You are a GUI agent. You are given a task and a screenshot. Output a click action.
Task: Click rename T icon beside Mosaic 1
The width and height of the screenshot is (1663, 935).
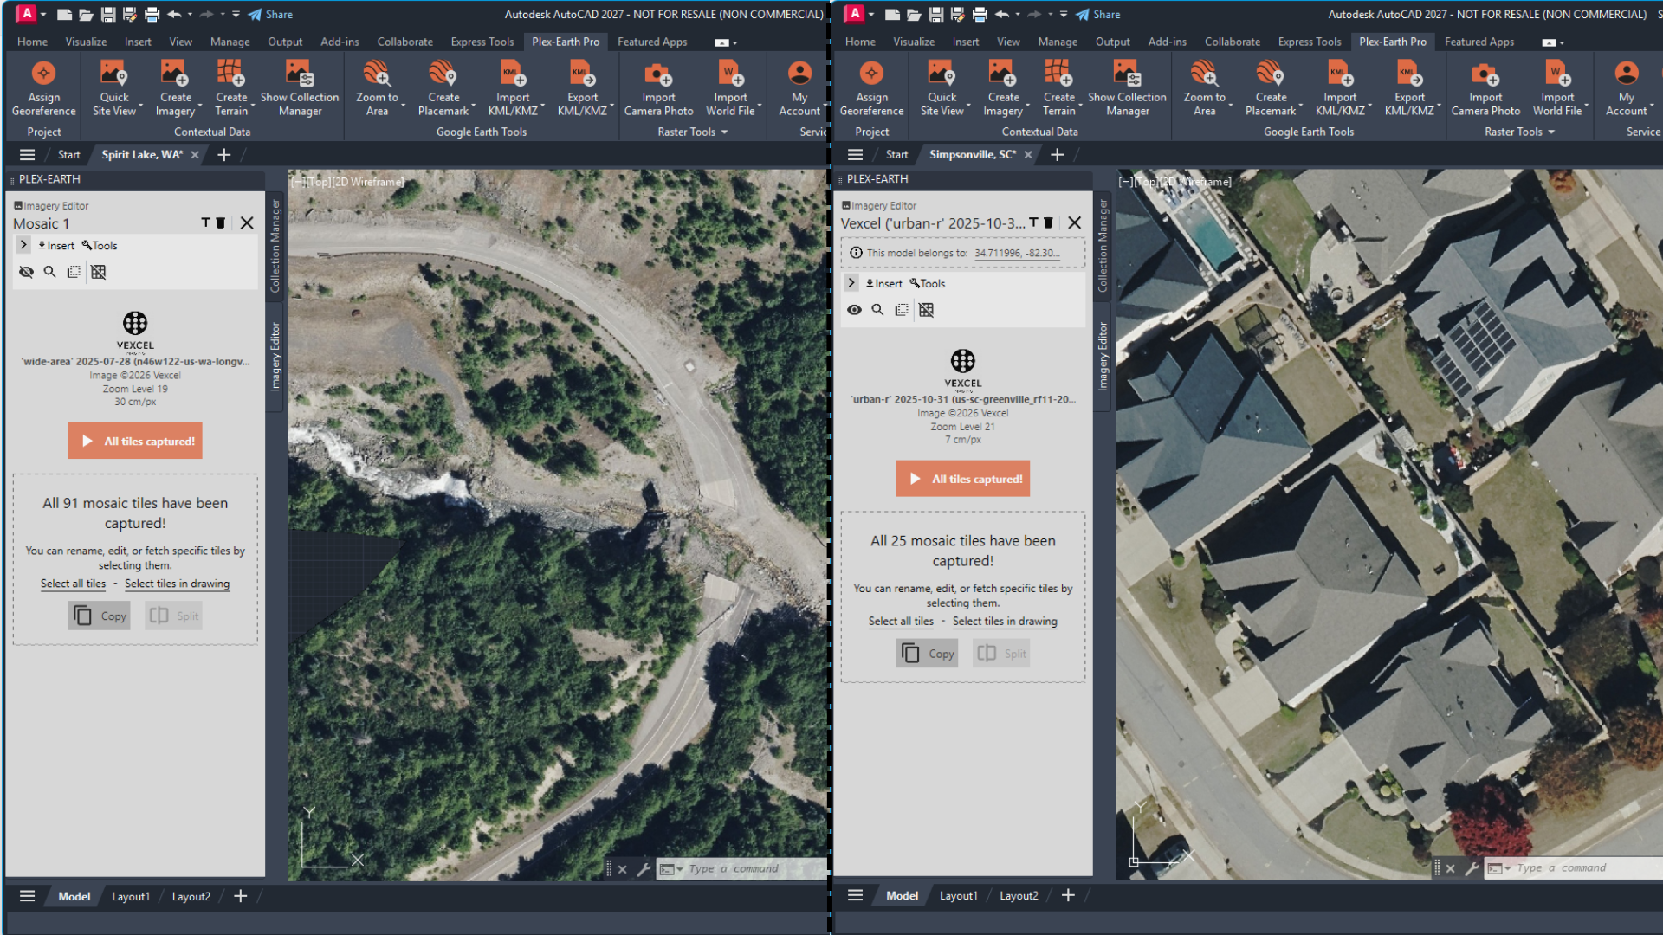(x=205, y=222)
